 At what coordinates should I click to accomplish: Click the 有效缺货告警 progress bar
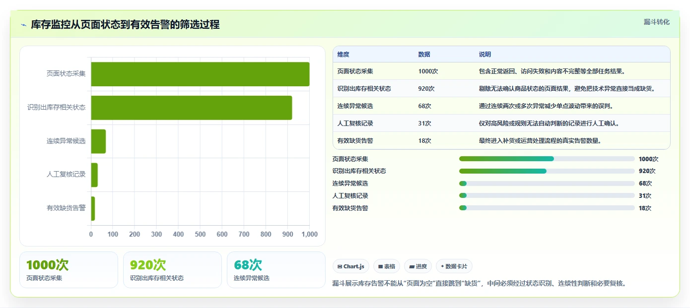(547, 208)
